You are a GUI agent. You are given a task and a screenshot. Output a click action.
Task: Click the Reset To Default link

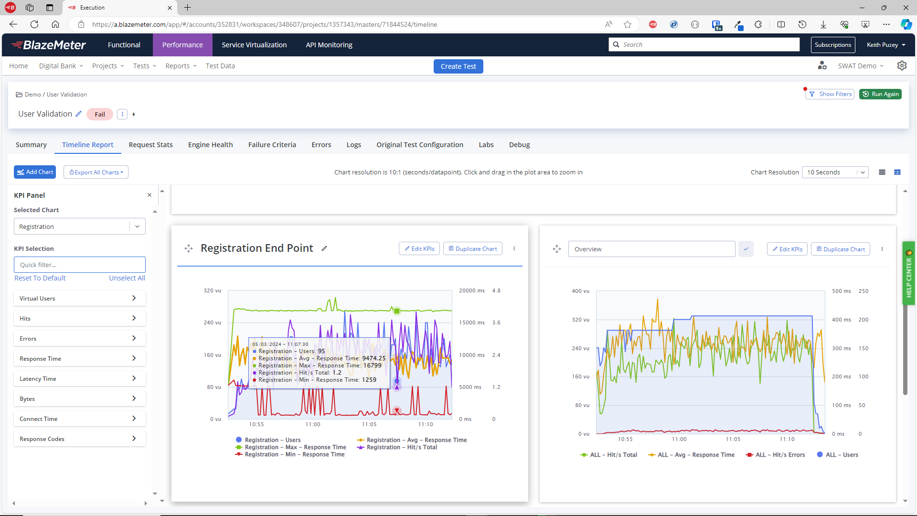coord(40,278)
